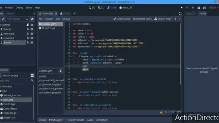Switch to player scene tab
Viewport: 219px width, 123px height.
point(65,14)
